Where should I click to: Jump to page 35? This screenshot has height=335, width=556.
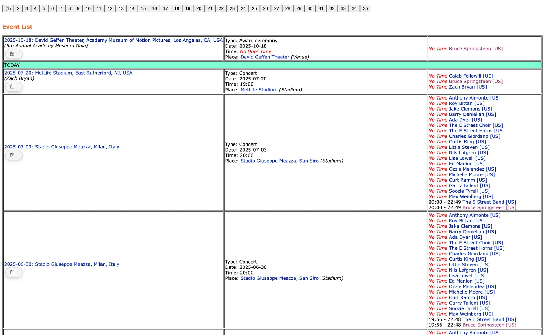pyautogui.click(x=365, y=8)
